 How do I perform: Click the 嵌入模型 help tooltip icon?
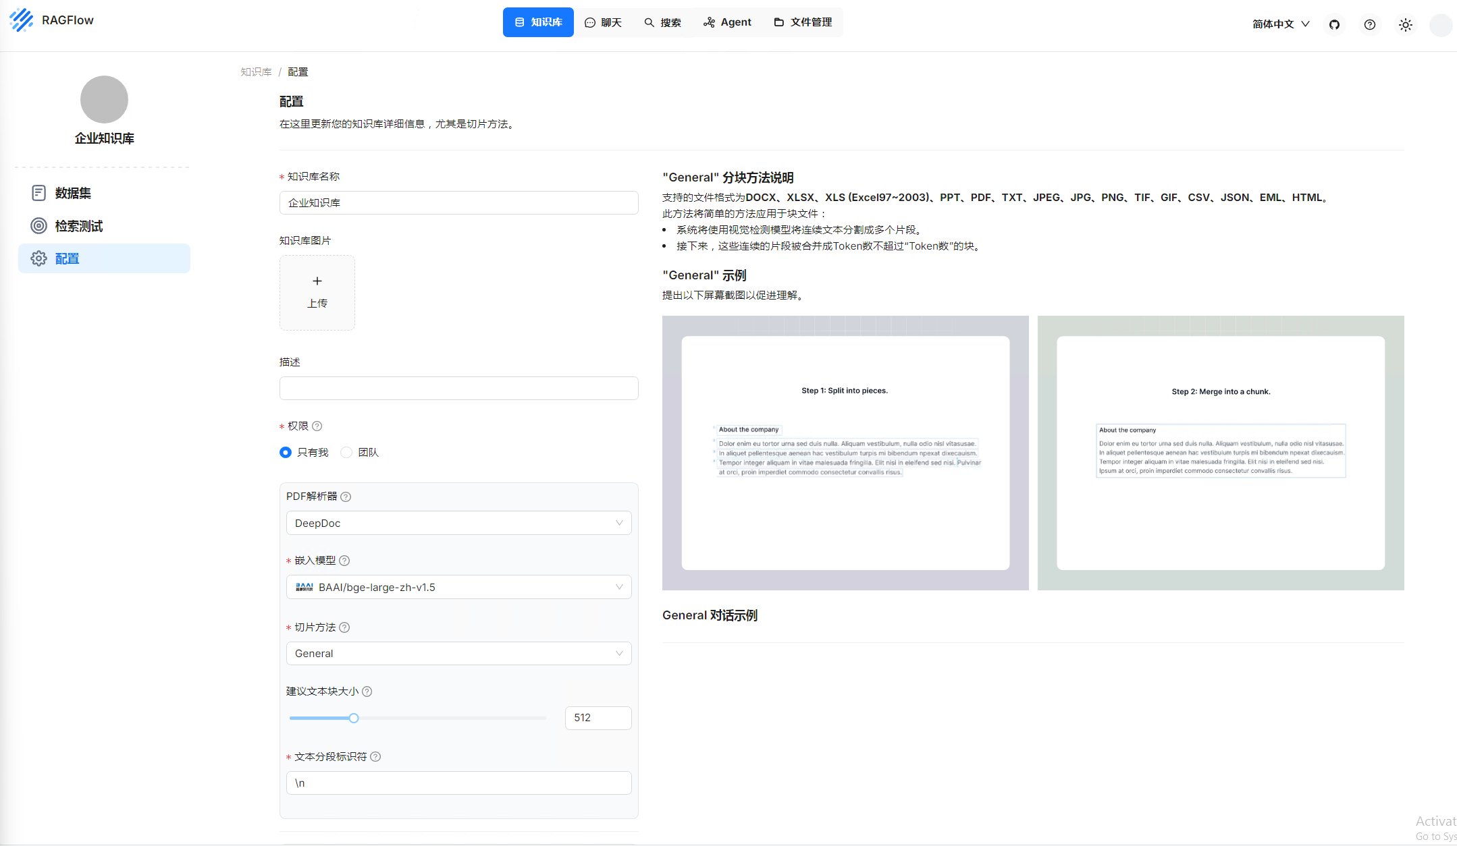(x=344, y=561)
